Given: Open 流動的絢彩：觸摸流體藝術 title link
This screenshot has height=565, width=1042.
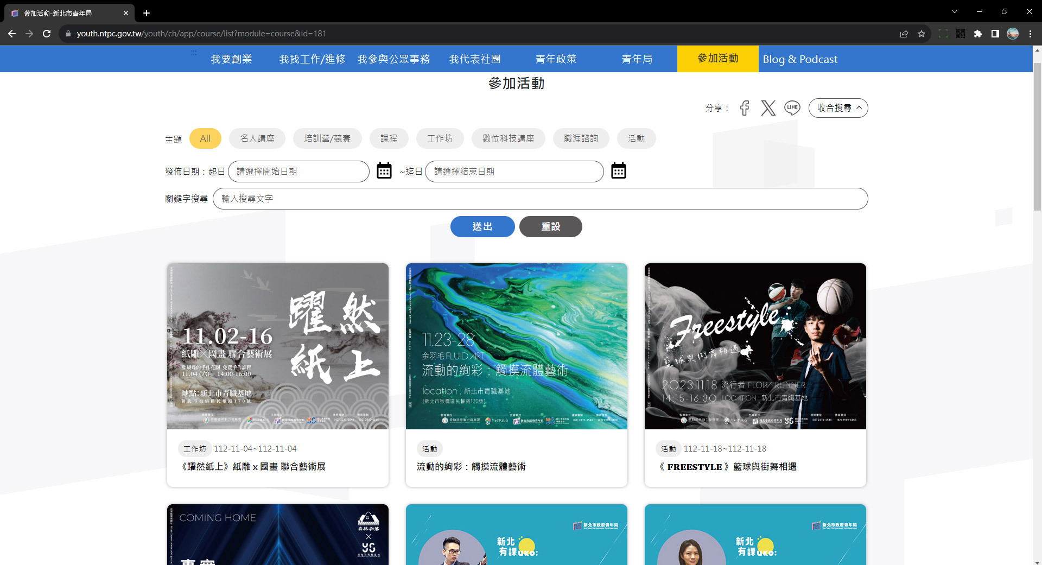Looking at the screenshot, I should pyautogui.click(x=471, y=467).
